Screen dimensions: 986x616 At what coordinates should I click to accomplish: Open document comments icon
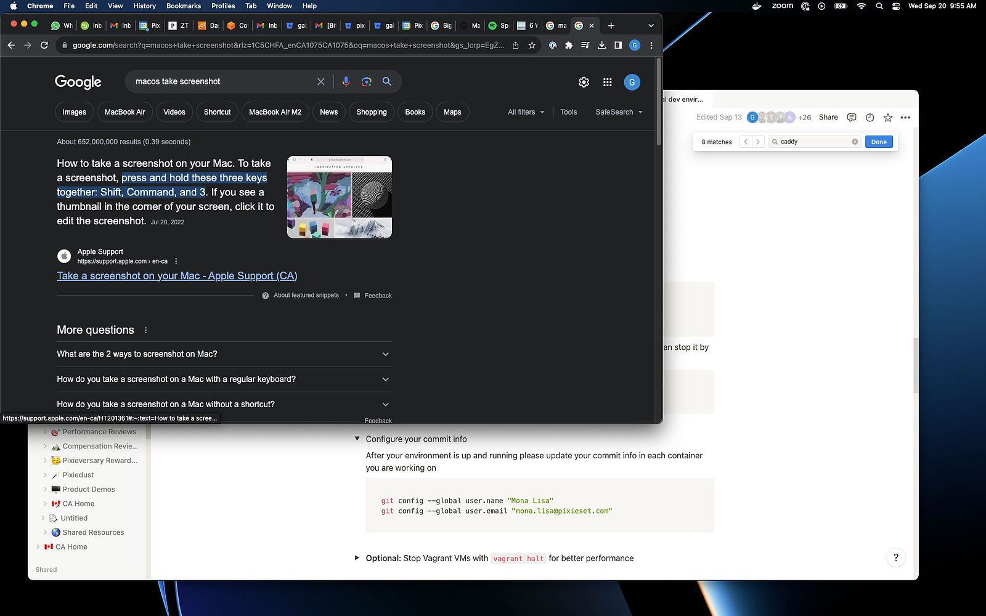pos(852,117)
